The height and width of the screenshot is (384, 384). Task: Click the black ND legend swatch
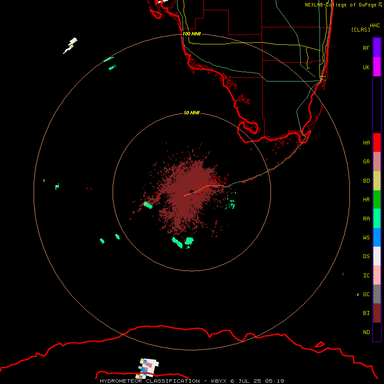tap(377, 332)
